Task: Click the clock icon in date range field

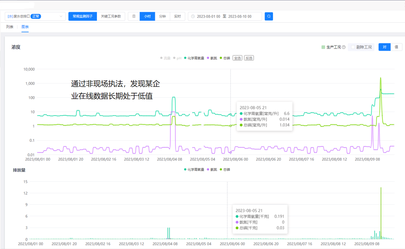Action: pos(193,16)
